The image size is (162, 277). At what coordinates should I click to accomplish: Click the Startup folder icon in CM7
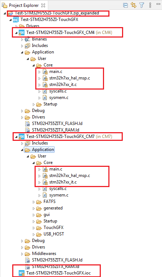[39, 221]
